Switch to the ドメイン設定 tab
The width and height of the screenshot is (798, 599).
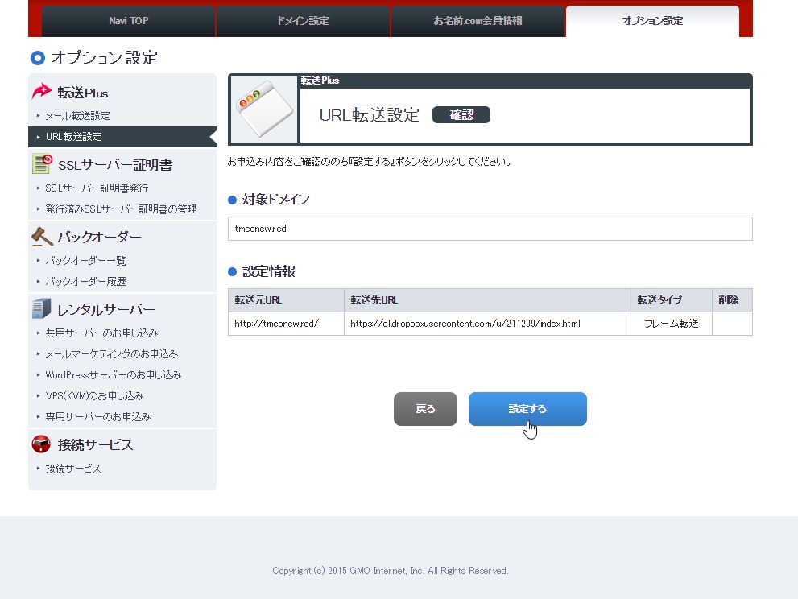(x=303, y=21)
